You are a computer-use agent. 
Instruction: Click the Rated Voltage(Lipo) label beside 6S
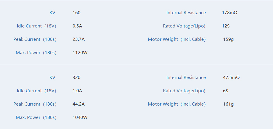(x=184, y=91)
